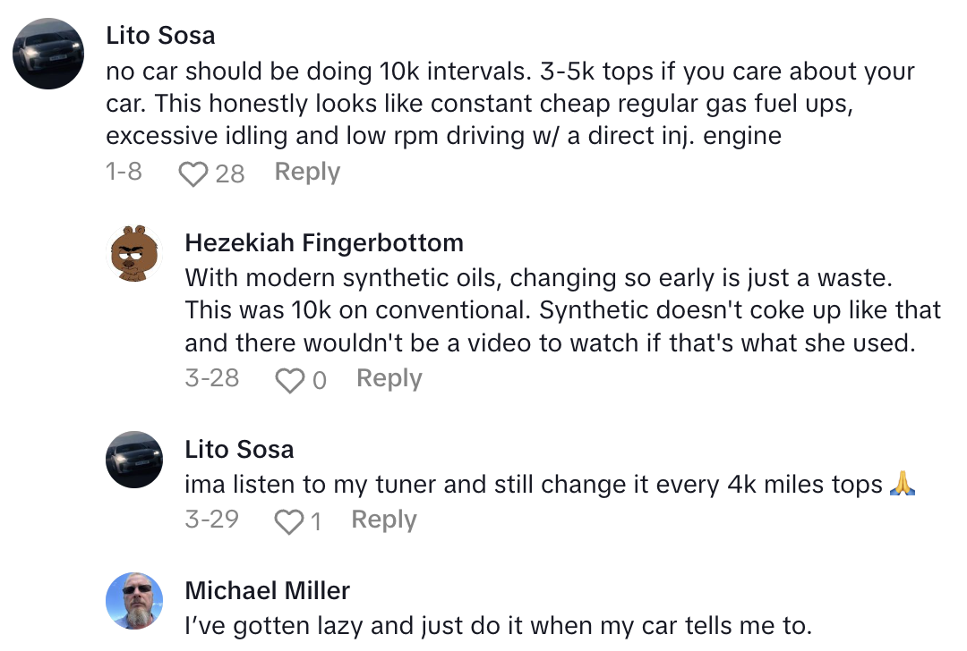Click the 3-28 timestamp
This screenshot has height=651, width=967.
[x=211, y=378]
